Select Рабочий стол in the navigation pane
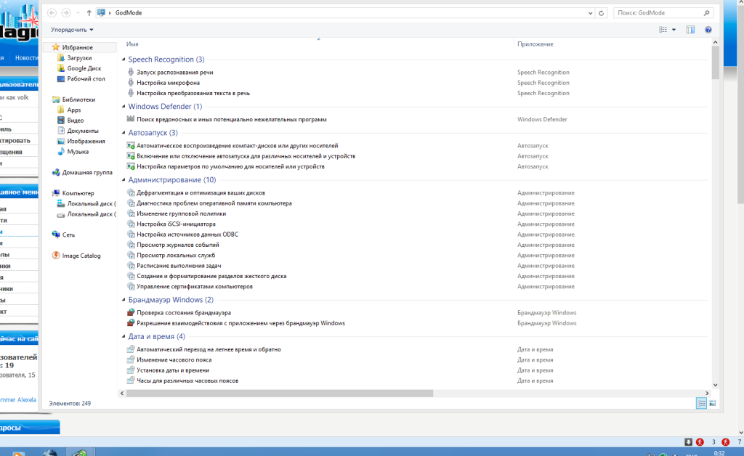 (86, 78)
